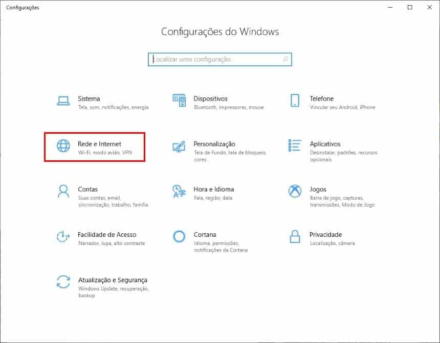Open the Privacidade settings title
Viewport: 440px width, 343px height.
click(x=325, y=235)
